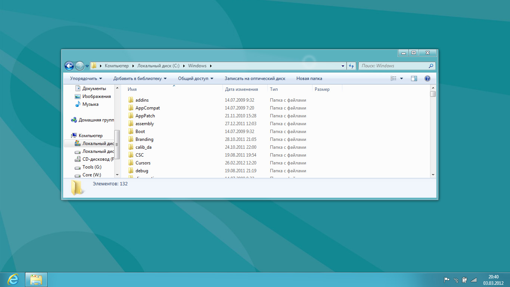This screenshot has width=510, height=287.
Task: Open the Общий доступ menu
Action: 196,78
